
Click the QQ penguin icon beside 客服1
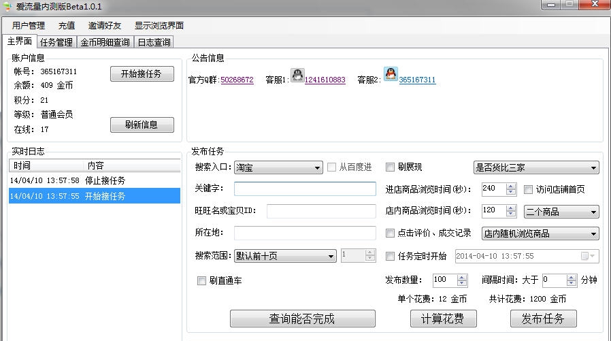(298, 75)
